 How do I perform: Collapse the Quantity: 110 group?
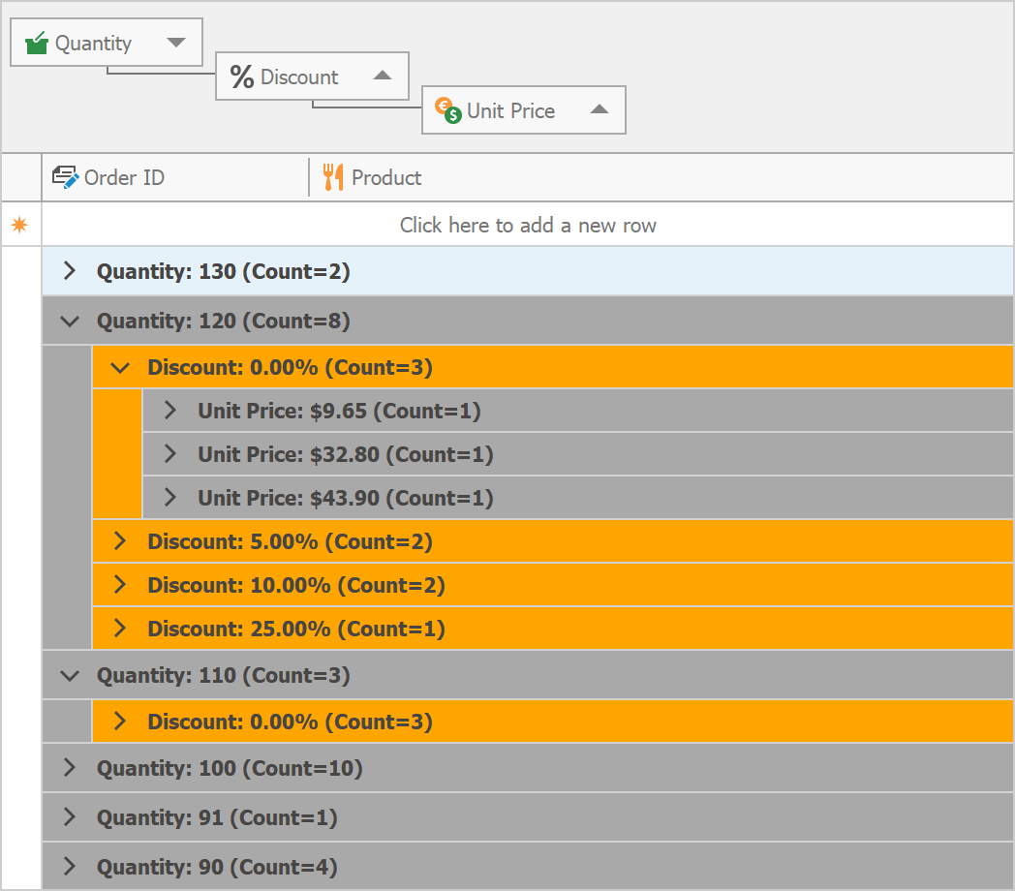point(70,675)
